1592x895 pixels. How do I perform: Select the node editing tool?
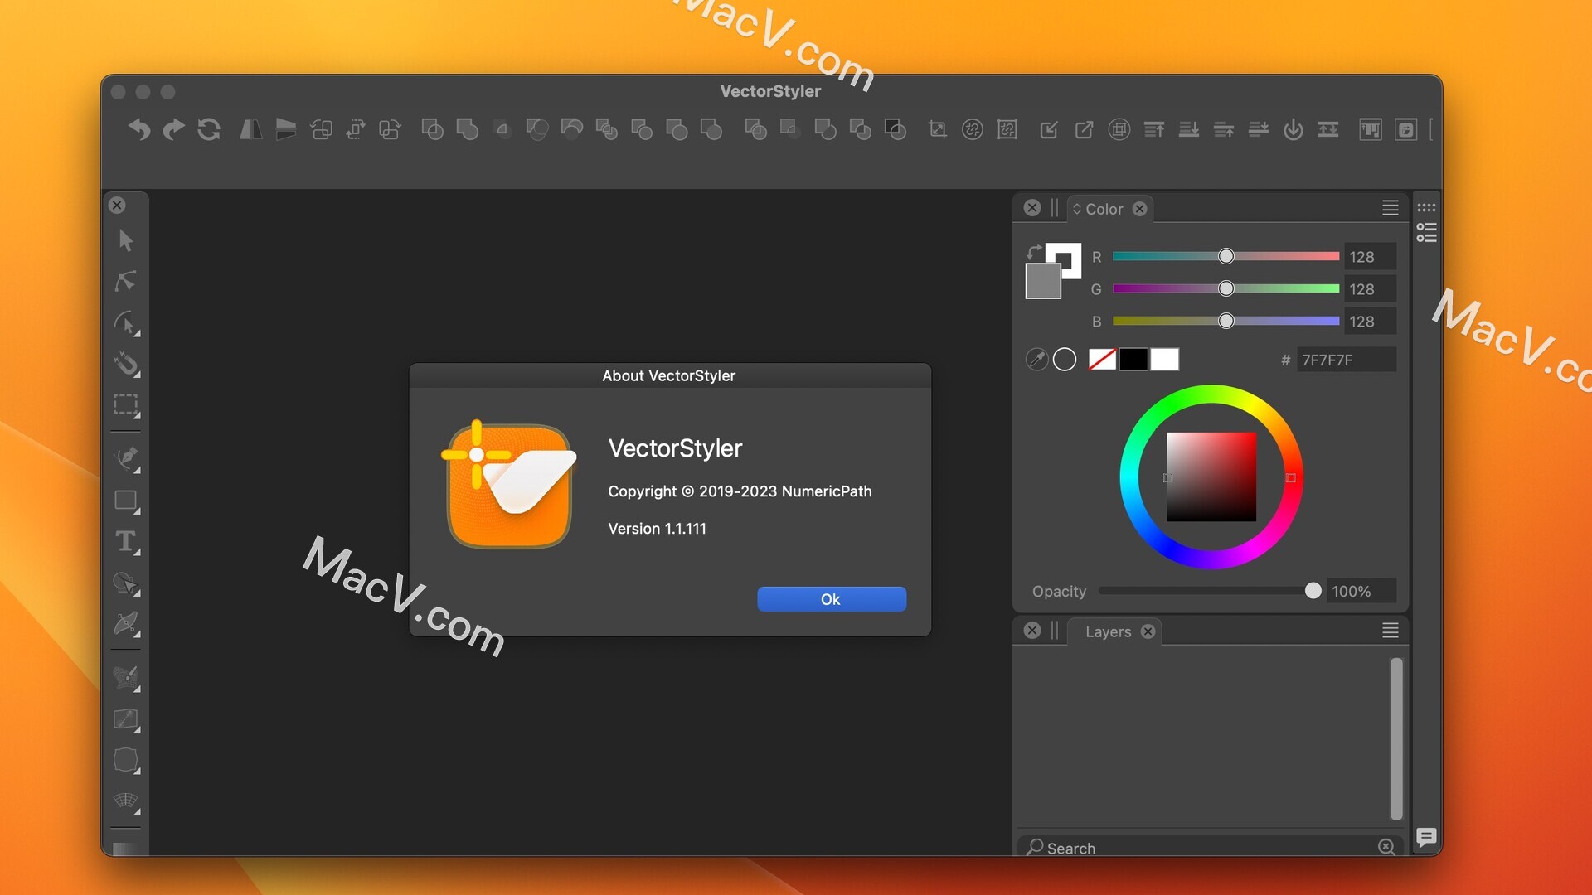(126, 281)
